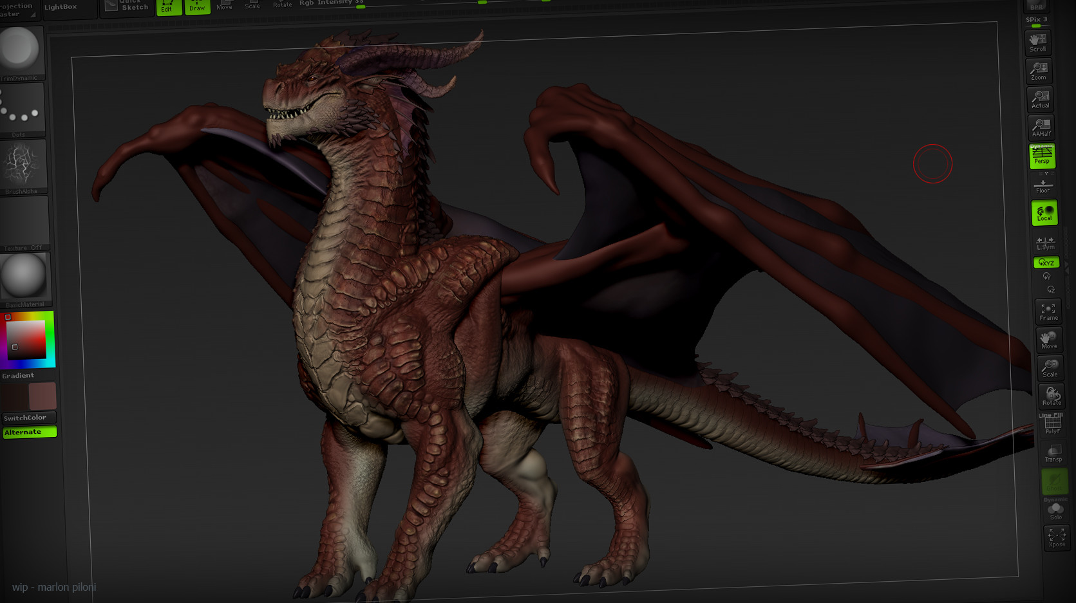Click the Floor grid icon

1043,185
